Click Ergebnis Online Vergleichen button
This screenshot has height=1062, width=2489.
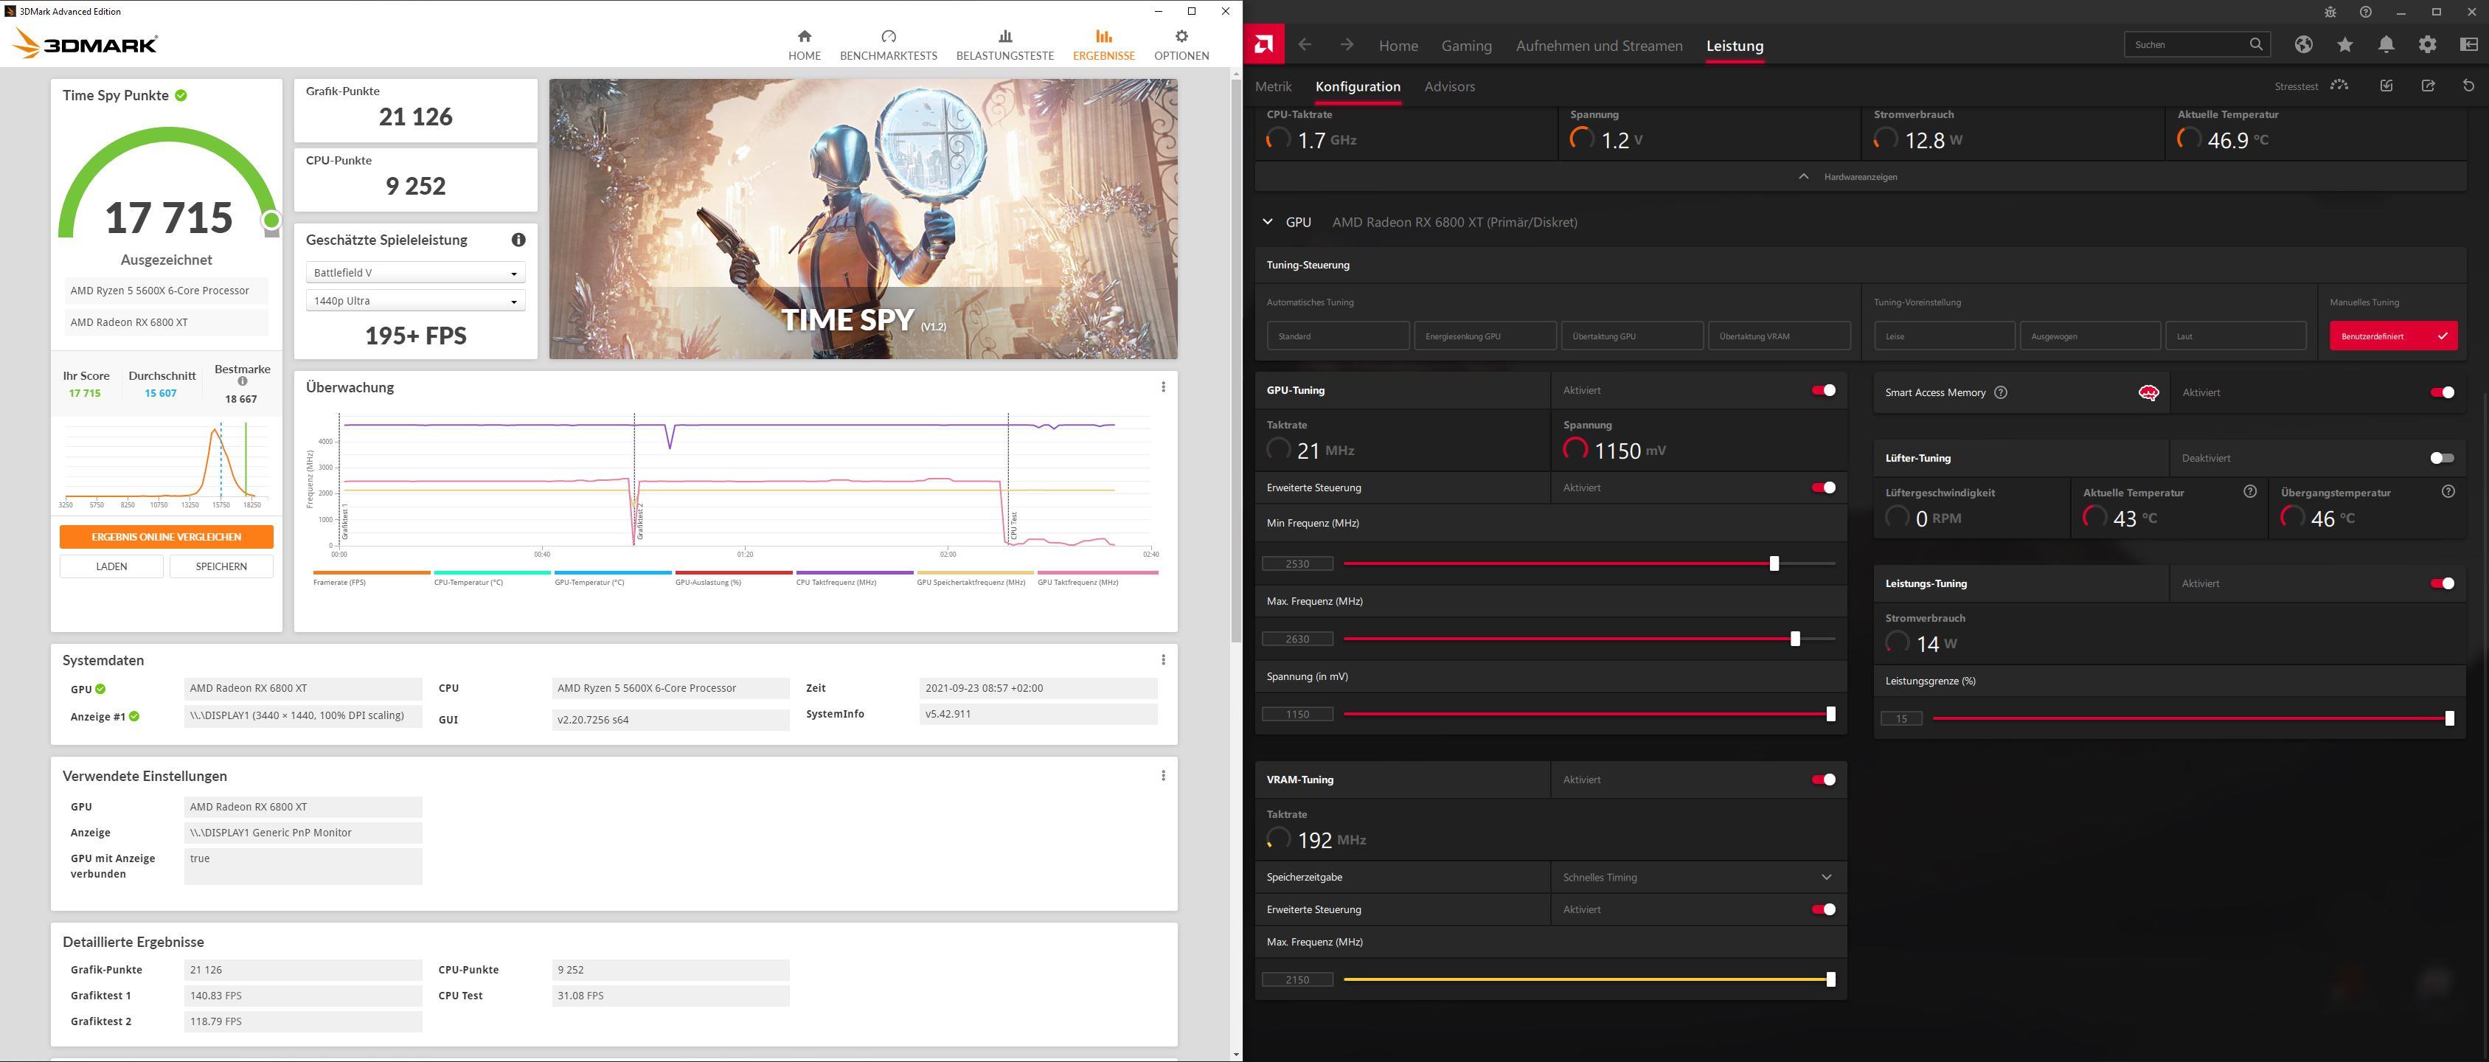tap(166, 538)
